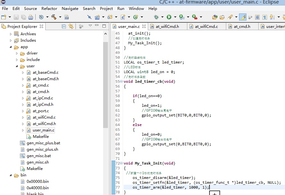Open Project Explorer View Menu triangle
The width and height of the screenshot is (285, 195).
point(90,26)
